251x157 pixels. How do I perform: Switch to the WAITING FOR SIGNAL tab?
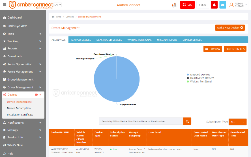tap(139, 40)
